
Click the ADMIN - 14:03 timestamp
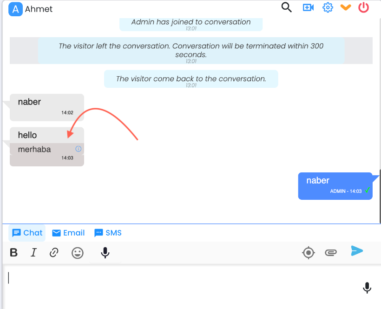pyautogui.click(x=346, y=191)
